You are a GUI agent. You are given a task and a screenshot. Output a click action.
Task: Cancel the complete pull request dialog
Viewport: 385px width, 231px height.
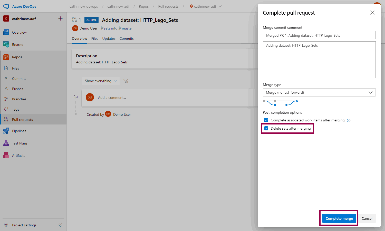[367, 218]
